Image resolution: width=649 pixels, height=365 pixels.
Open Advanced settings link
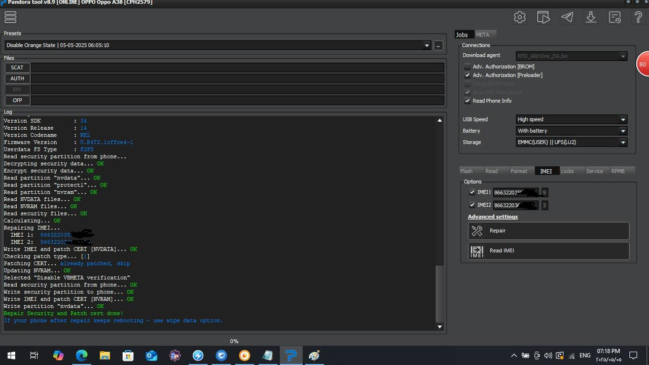click(493, 217)
